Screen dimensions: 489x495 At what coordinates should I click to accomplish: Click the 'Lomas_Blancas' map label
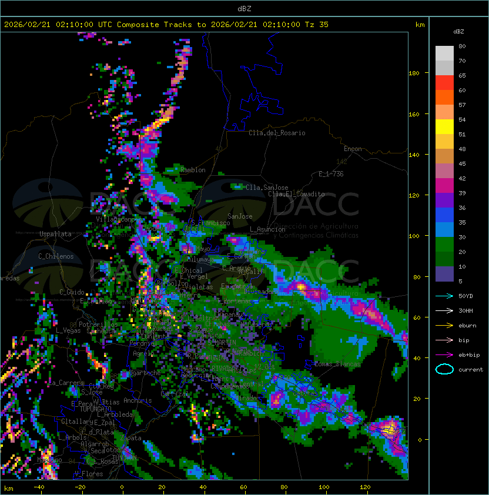tap(337, 364)
